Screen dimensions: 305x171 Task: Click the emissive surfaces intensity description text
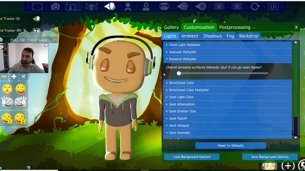(x=213, y=67)
